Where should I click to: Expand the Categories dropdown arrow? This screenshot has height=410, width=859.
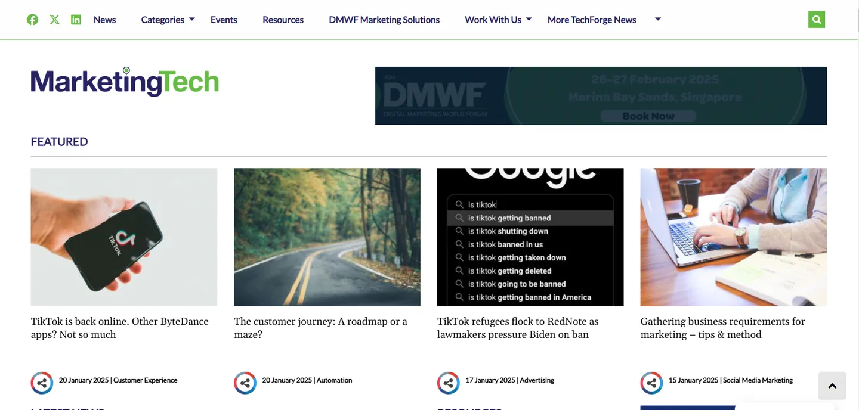(192, 20)
